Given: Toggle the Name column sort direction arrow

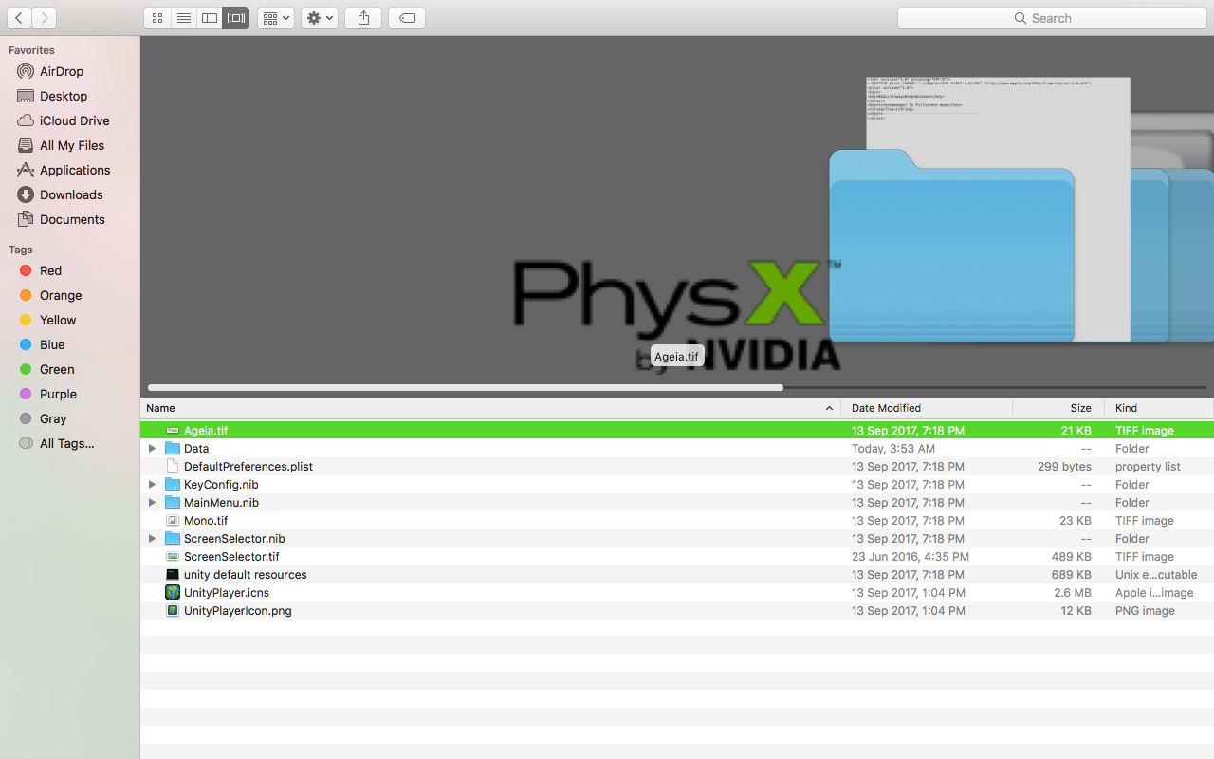Looking at the screenshot, I should [x=829, y=408].
